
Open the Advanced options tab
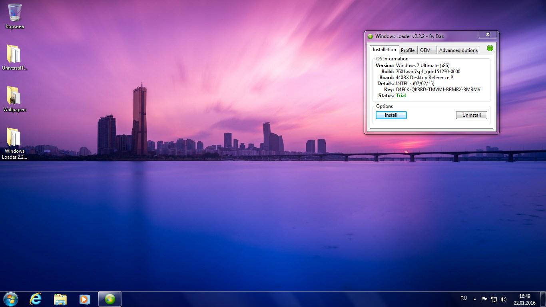point(458,50)
